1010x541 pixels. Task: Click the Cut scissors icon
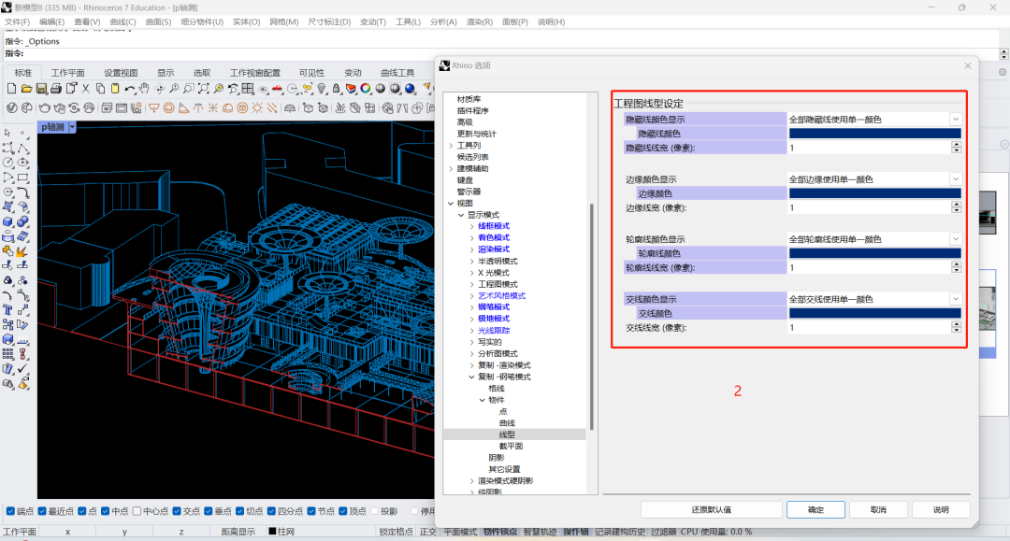86,89
